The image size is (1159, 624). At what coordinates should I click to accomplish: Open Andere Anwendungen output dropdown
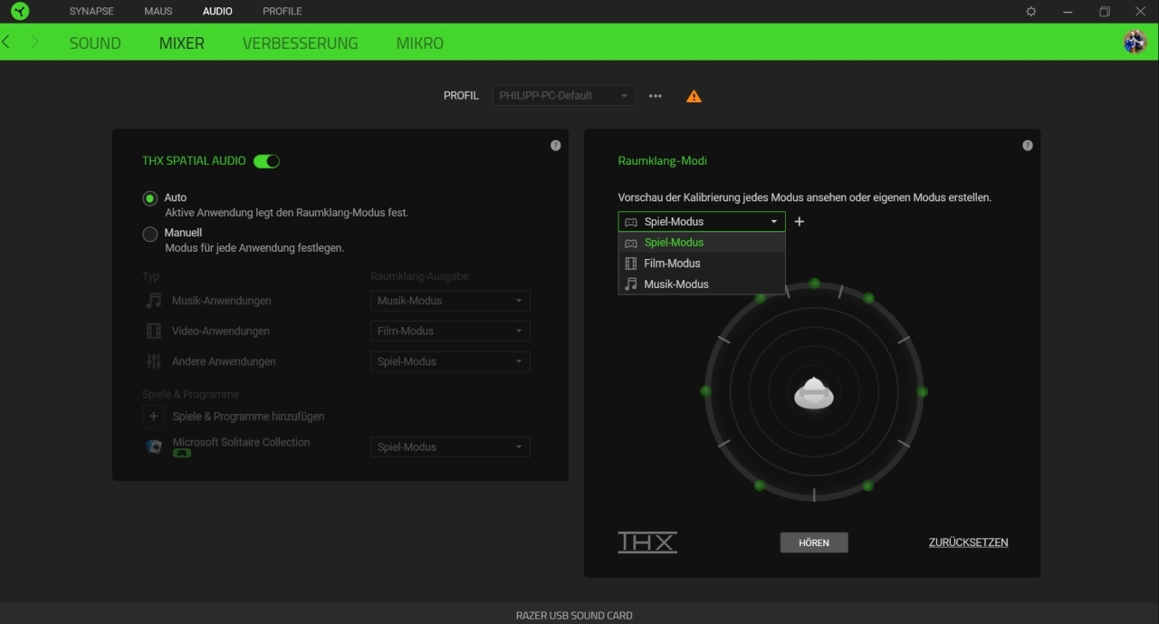click(x=450, y=361)
